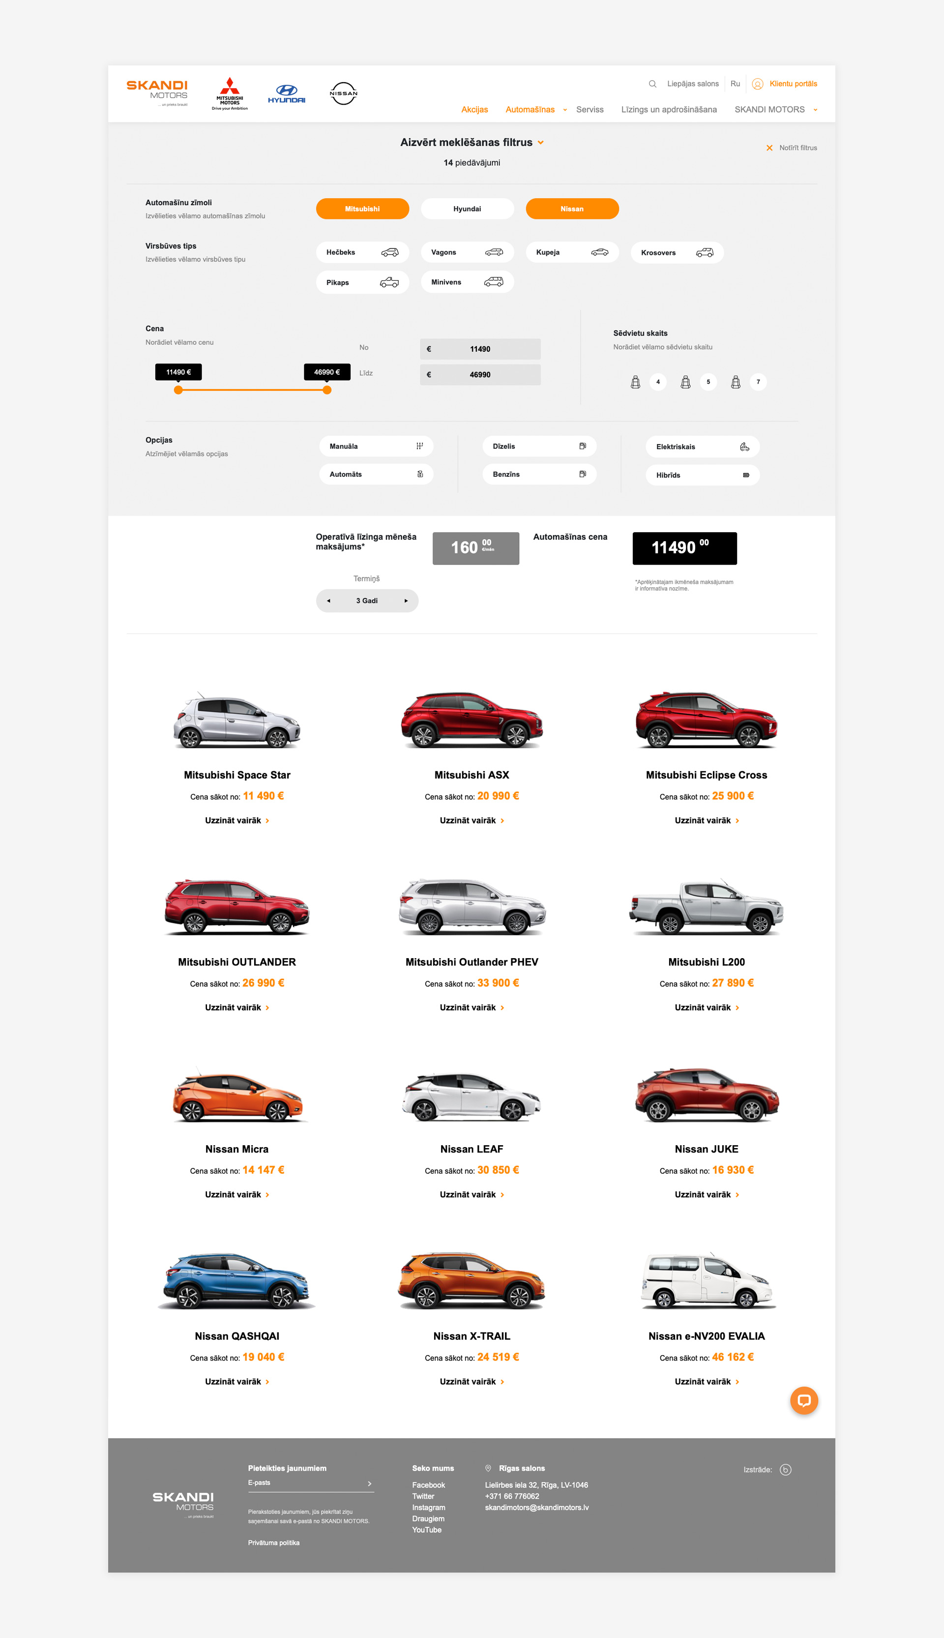Open the Nissan brand logo
Viewport: 944px width, 1638px height.
tap(344, 93)
